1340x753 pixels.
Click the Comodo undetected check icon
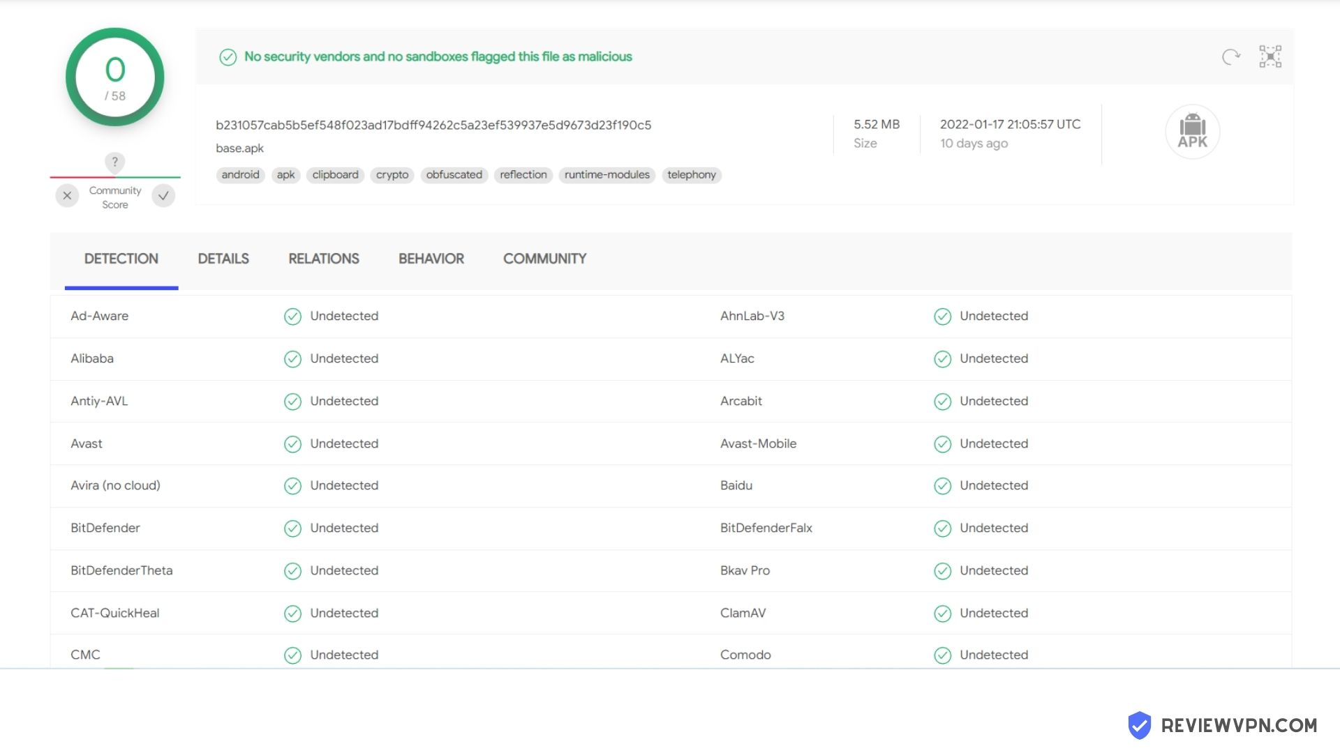942,655
